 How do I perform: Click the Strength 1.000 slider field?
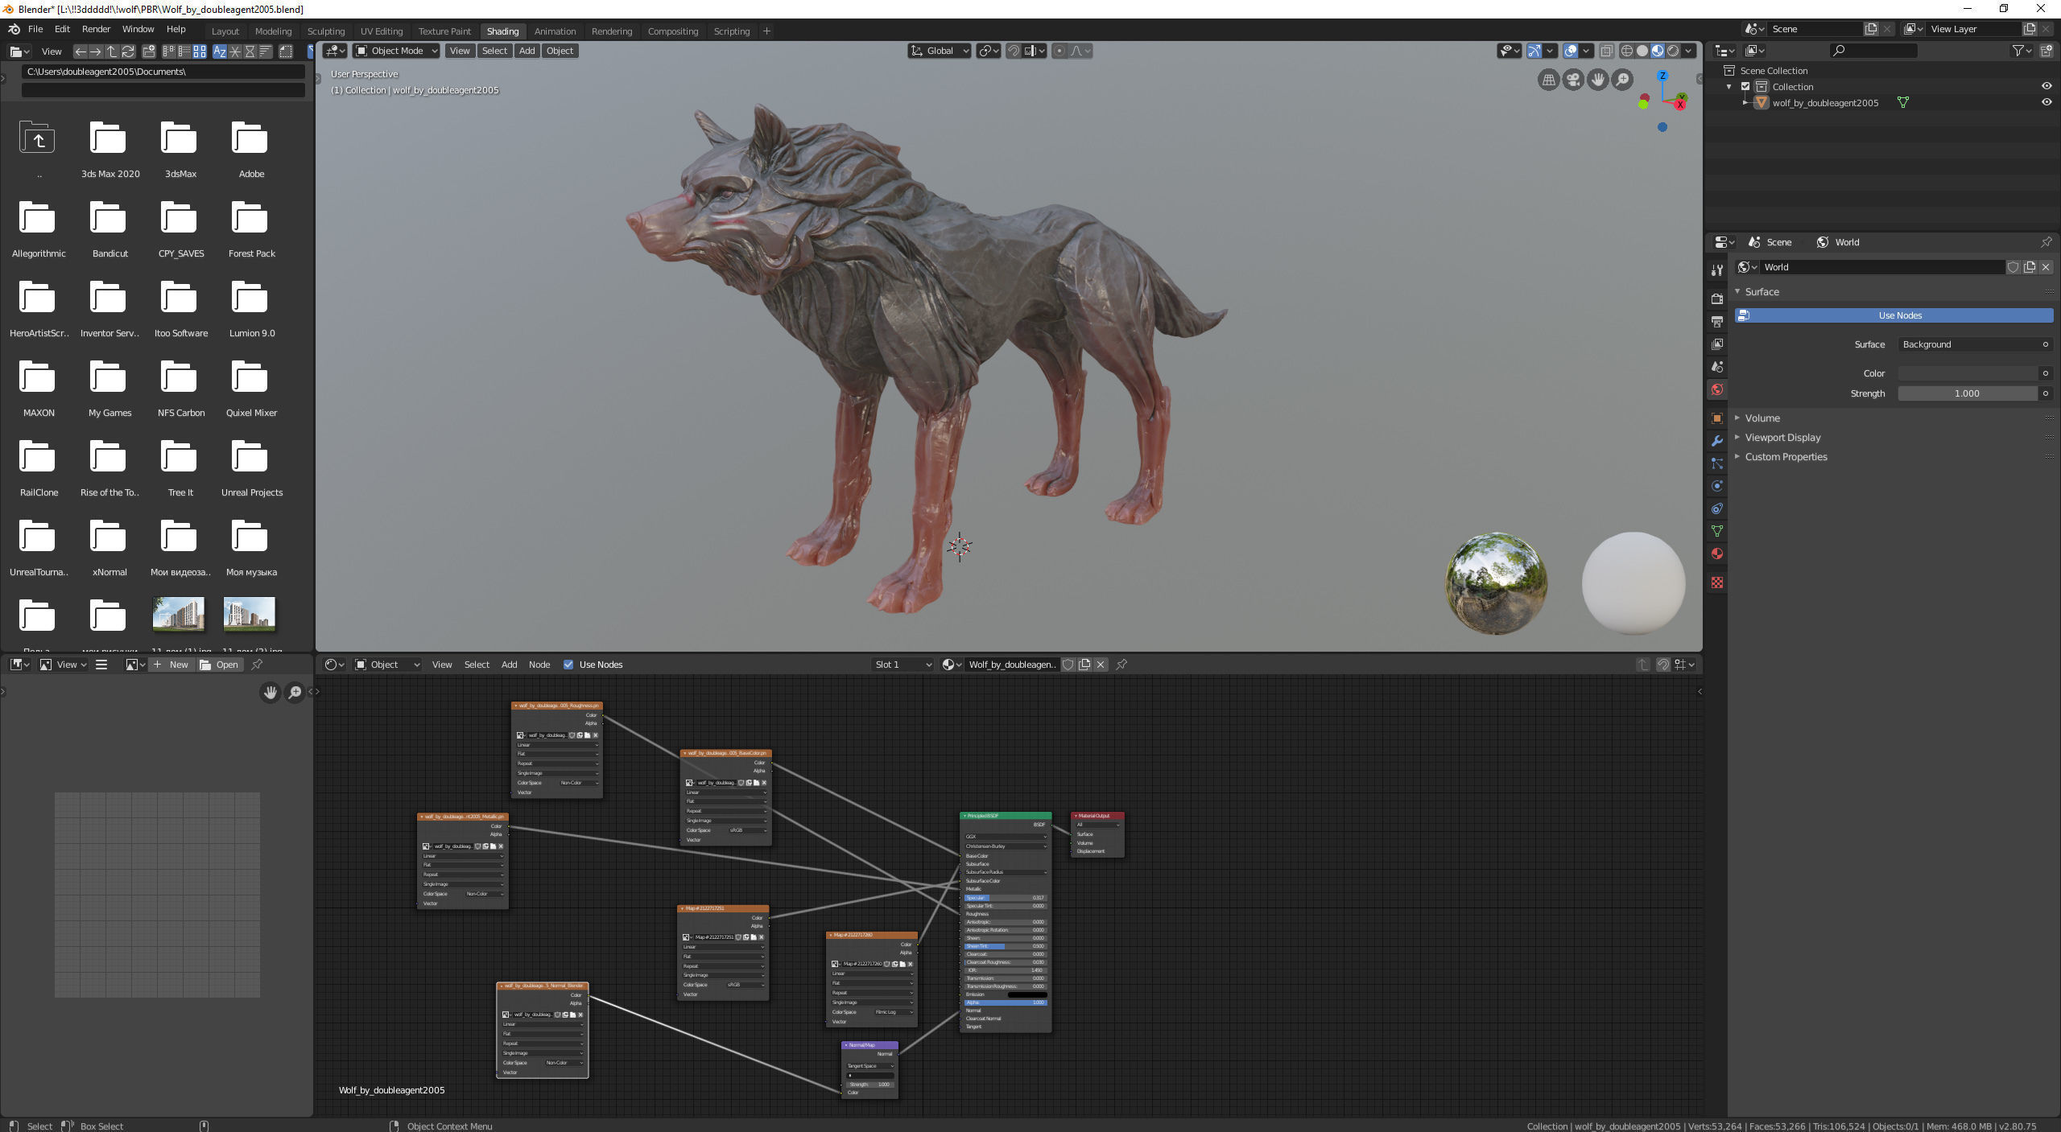[1968, 393]
